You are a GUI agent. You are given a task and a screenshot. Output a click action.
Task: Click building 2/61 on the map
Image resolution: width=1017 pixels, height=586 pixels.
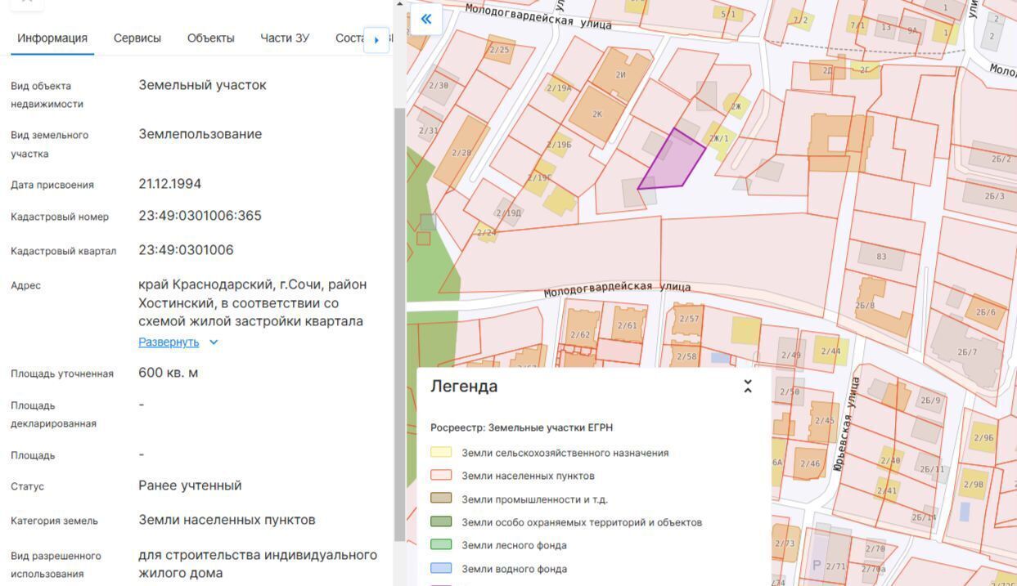[x=628, y=324]
